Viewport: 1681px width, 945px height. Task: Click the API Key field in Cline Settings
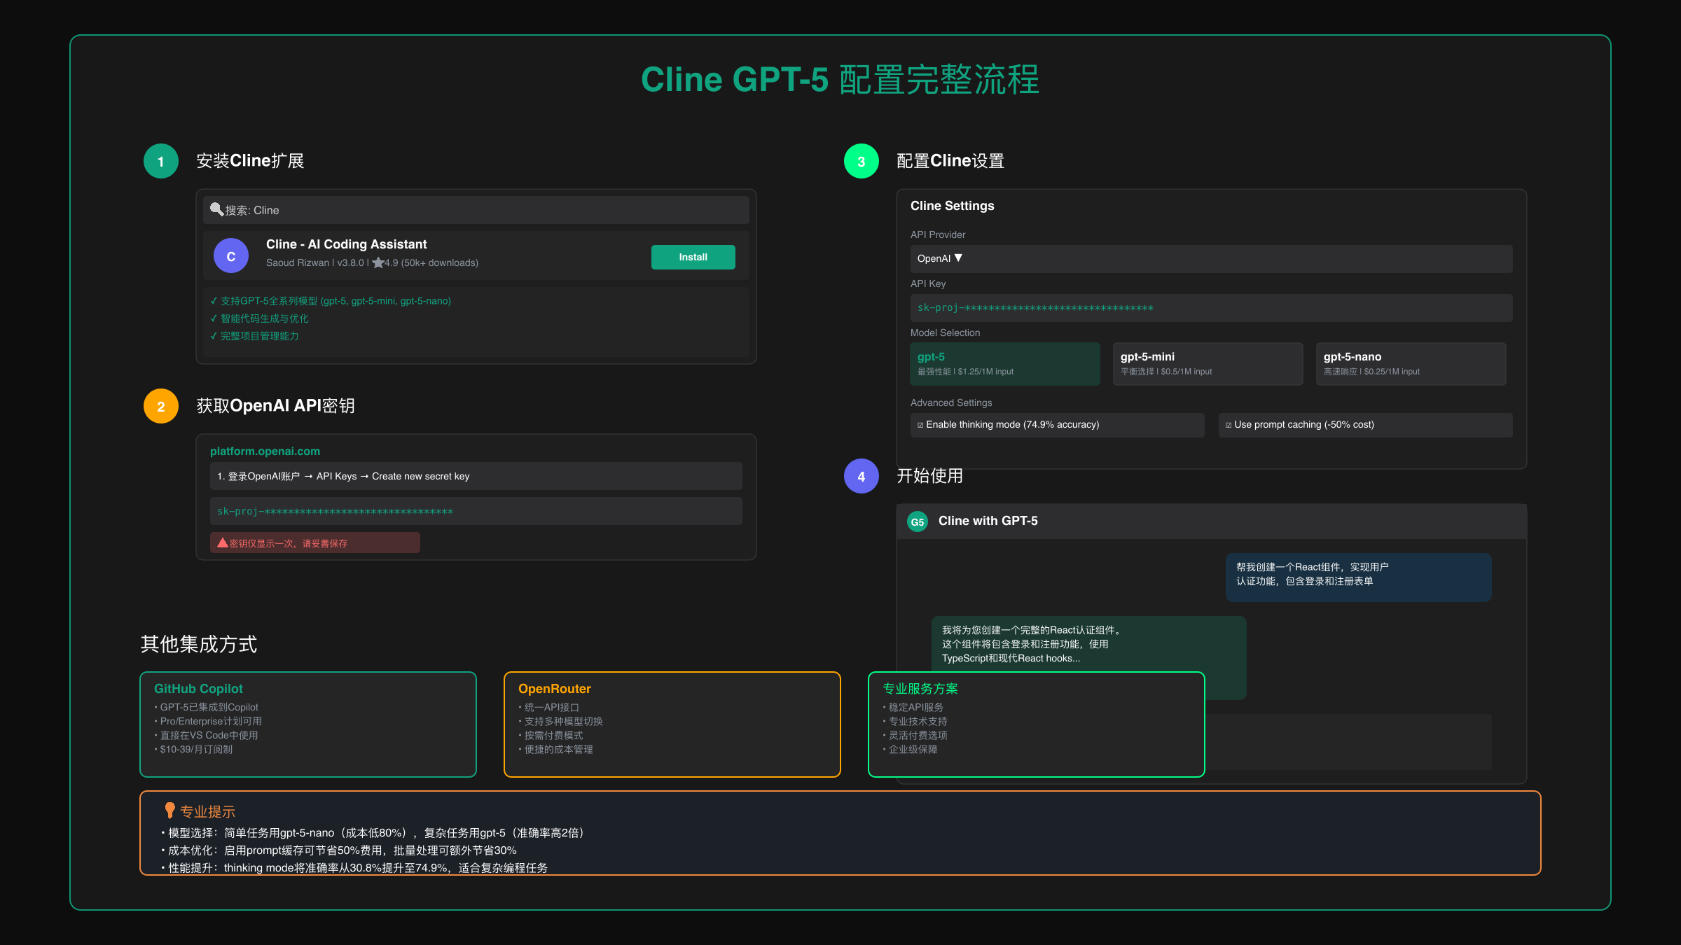pyautogui.click(x=1212, y=308)
